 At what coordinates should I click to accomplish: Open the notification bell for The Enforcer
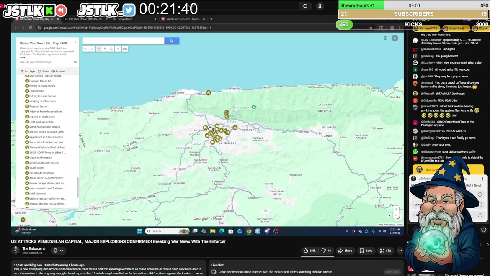click(x=55, y=251)
